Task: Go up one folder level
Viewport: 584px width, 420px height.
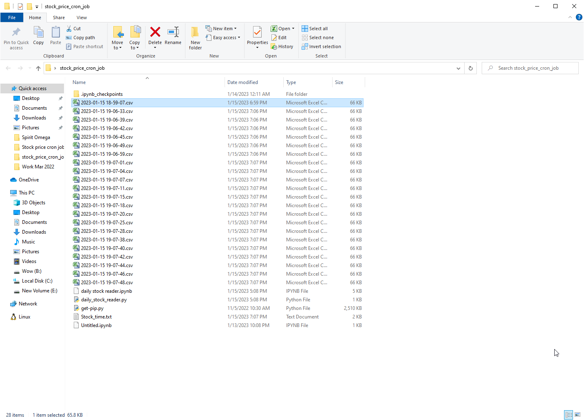Action: point(38,68)
